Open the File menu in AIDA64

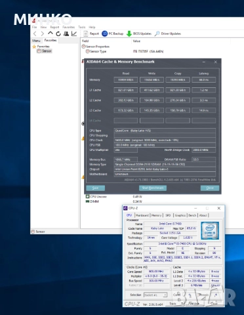click(34, 27)
